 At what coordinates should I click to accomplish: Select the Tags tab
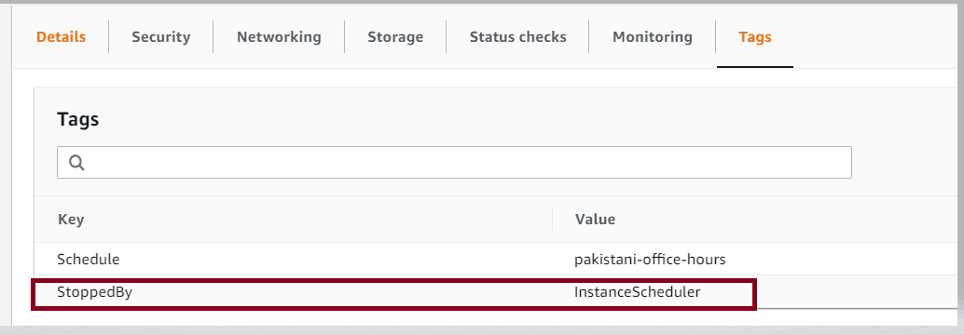tap(755, 37)
